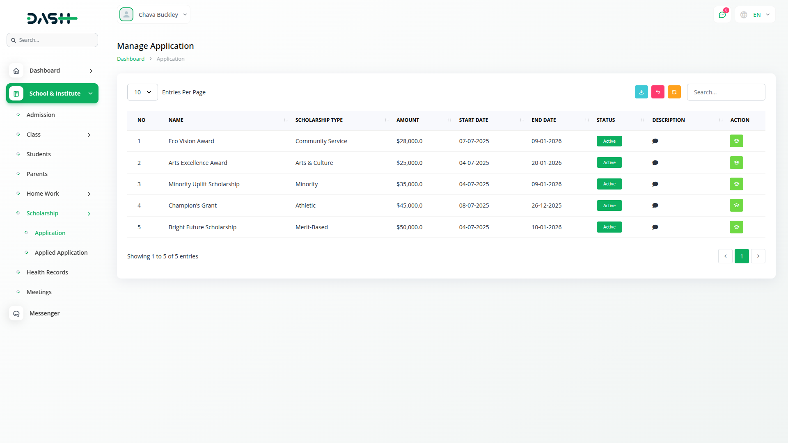Viewport: 788px width, 443px height.
Task: Go to pagination page 1
Action: click(741, 256)
